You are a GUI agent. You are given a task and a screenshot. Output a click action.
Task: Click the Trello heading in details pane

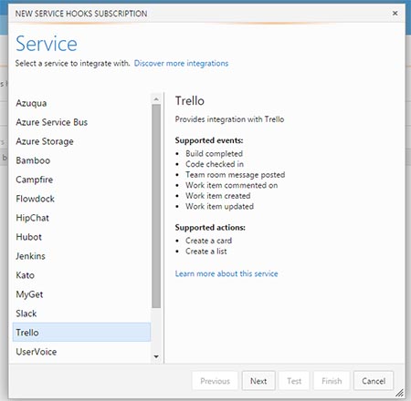190,101
